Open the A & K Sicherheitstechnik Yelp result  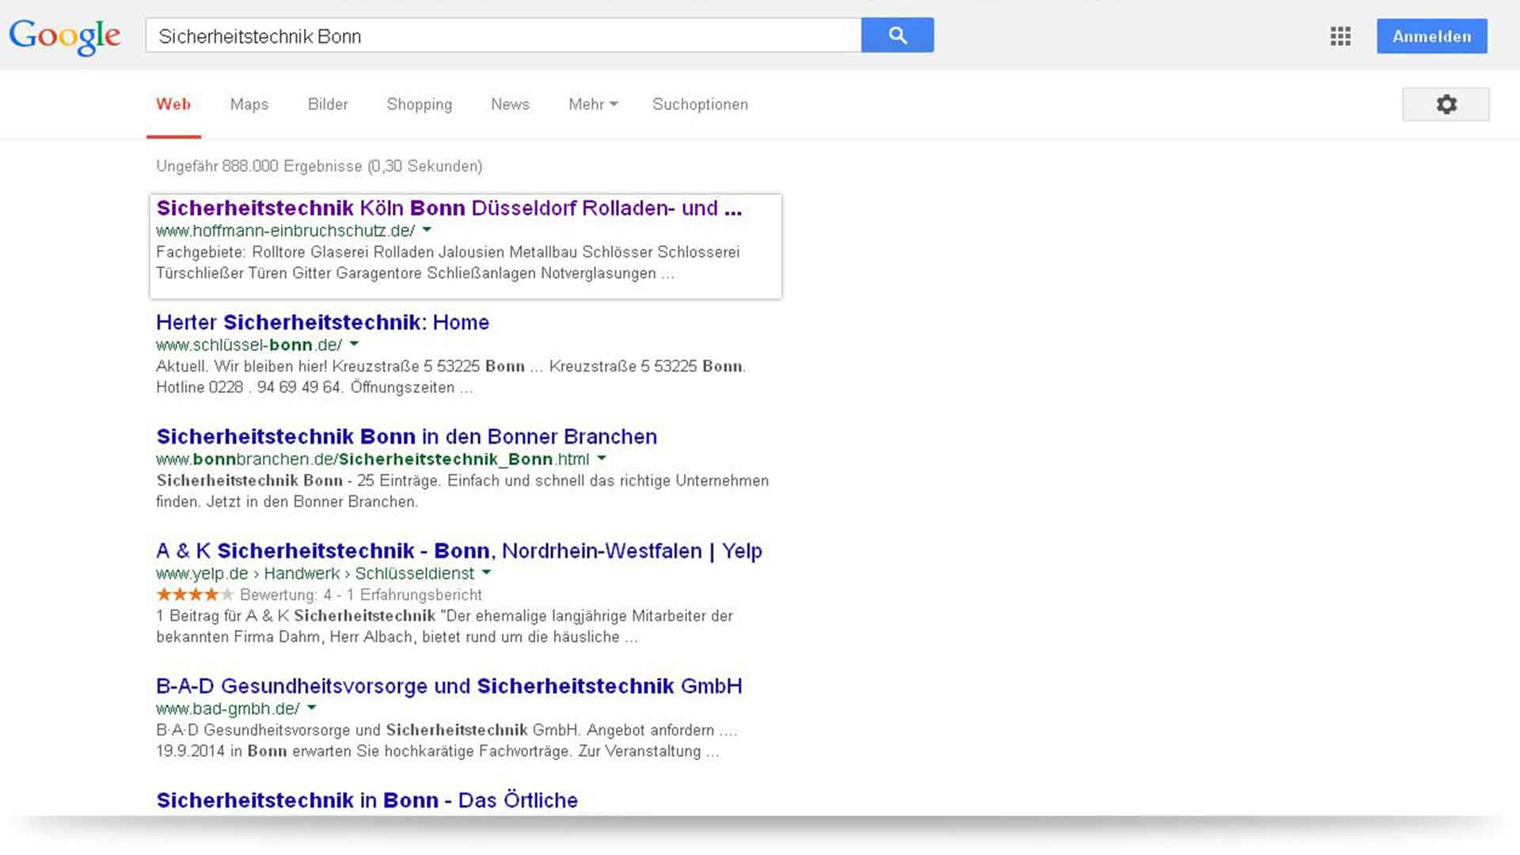(x=459, y=551)
